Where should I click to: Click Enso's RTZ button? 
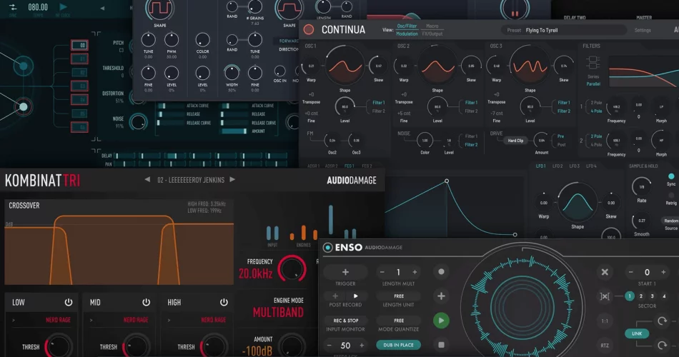[605, 345]
